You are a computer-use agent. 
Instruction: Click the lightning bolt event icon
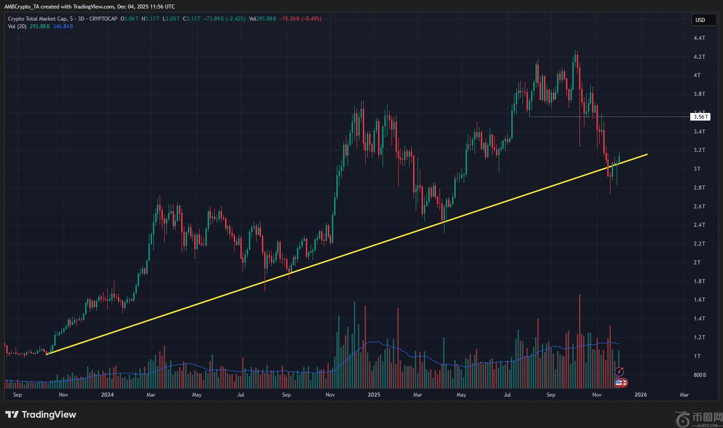tap(619, 372)
